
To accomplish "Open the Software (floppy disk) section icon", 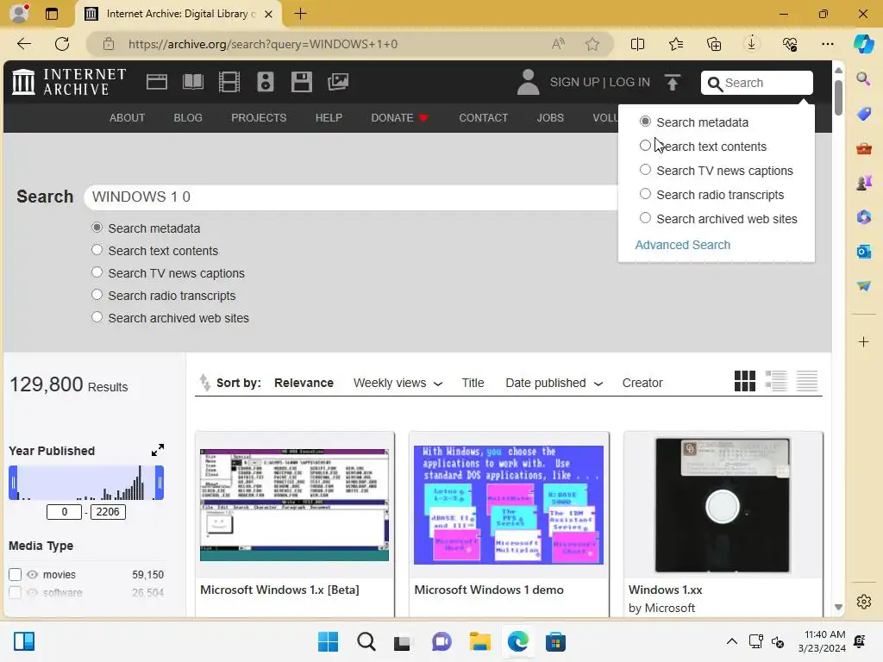I will [x=301, y=82].
